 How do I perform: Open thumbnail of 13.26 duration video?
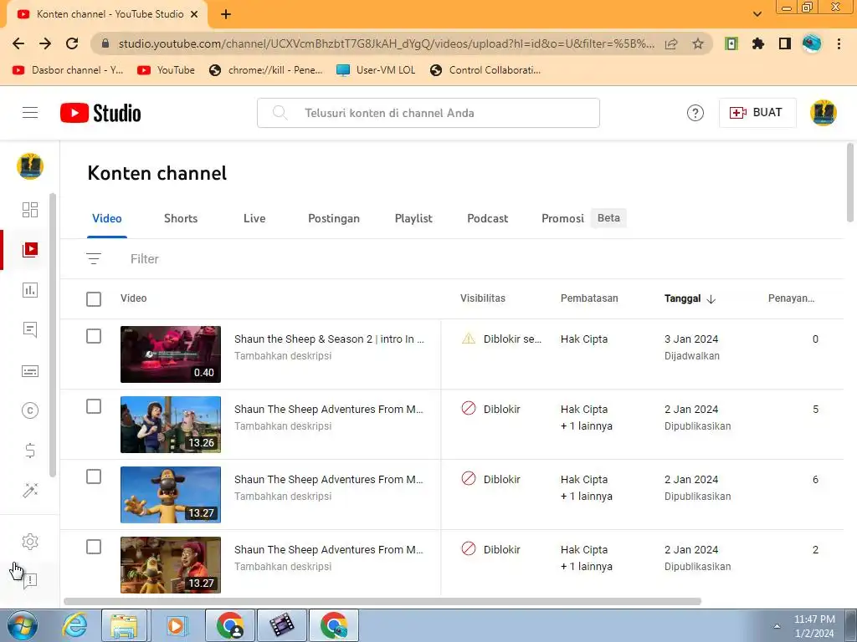pos(171,425)
